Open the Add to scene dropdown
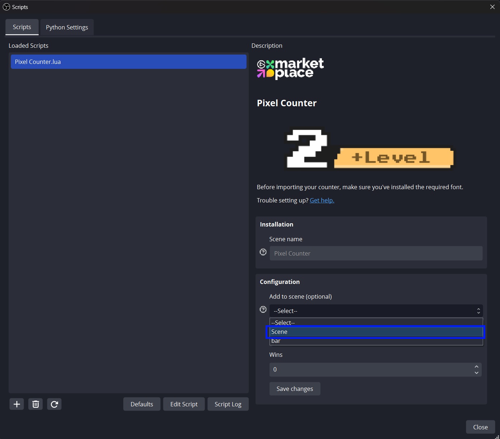Screen dimensions: 500x439 click(x=376, y=311)
